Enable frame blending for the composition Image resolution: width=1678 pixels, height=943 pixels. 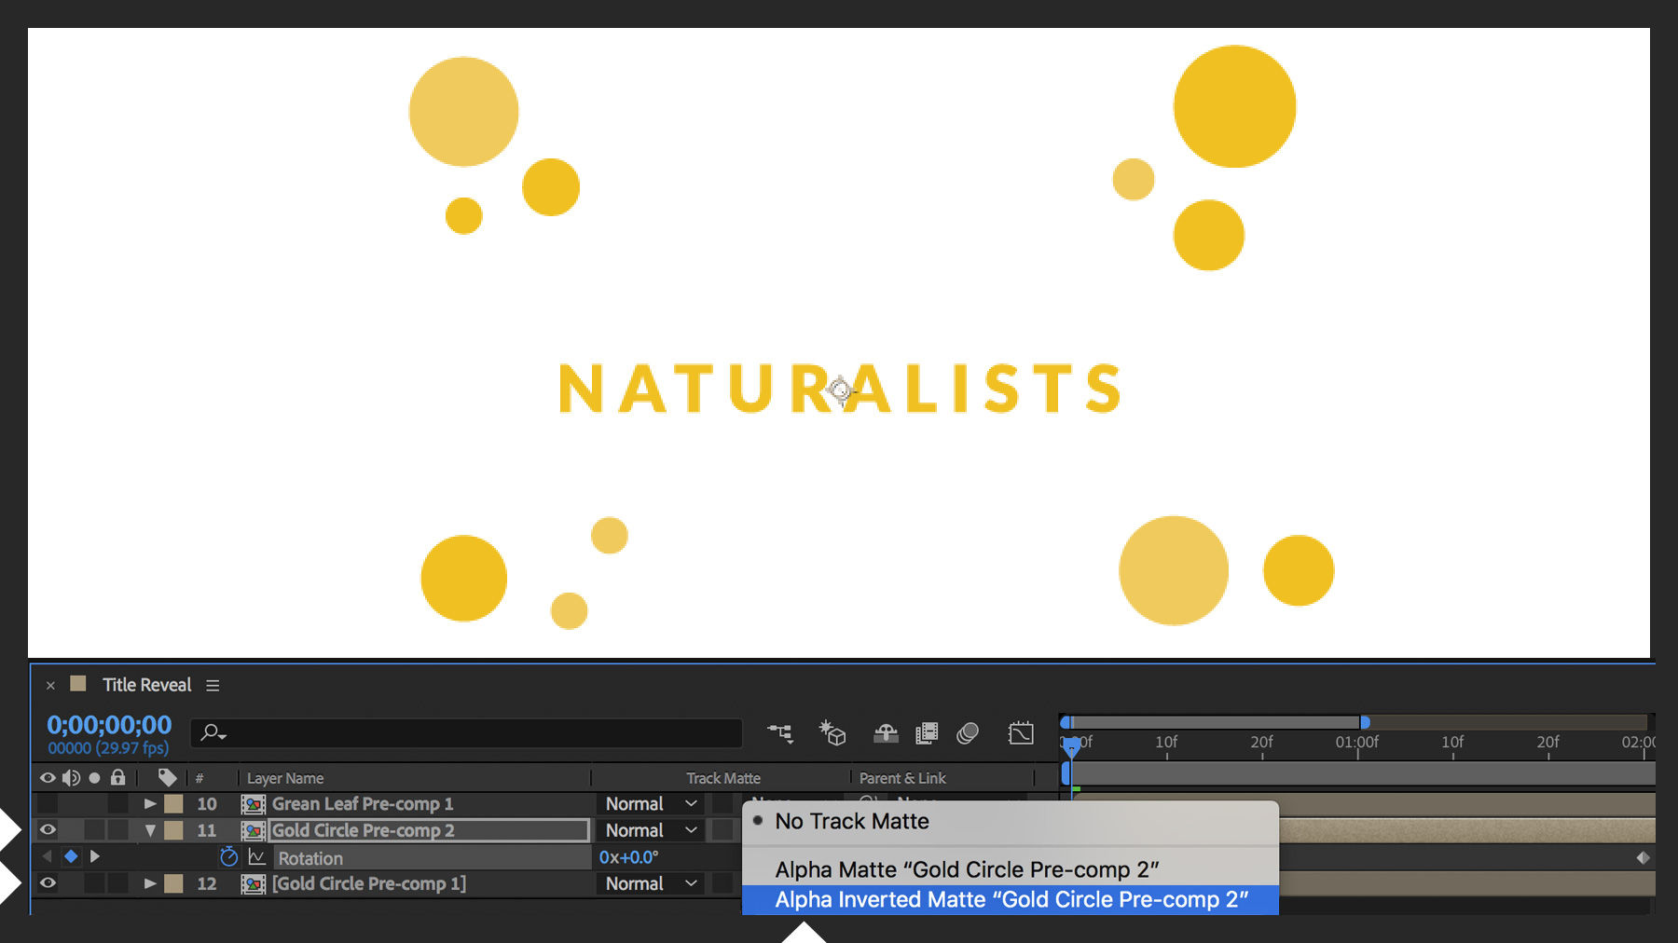tap(926, 733)
